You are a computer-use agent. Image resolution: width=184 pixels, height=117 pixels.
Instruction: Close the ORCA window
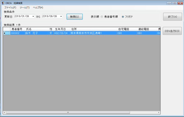180,3
